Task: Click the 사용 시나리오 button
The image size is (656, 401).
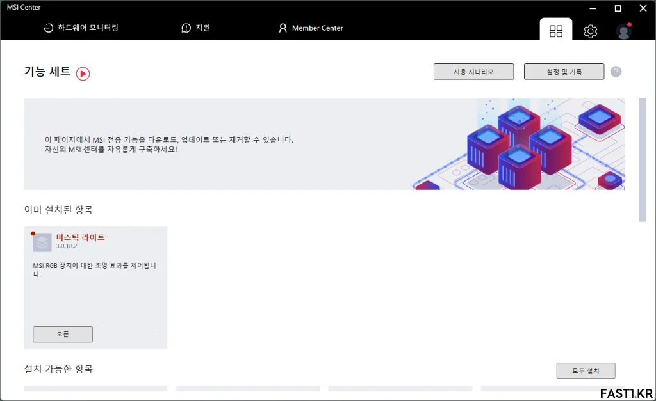Action: (x=473, y=72)
